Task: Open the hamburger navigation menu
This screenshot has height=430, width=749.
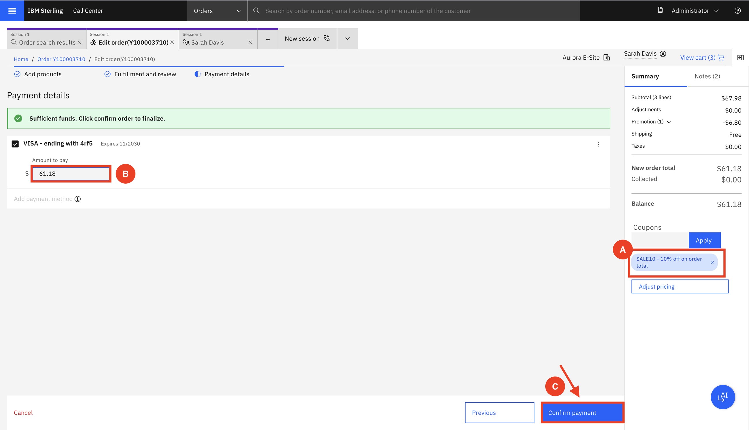Action: [12, 11]
